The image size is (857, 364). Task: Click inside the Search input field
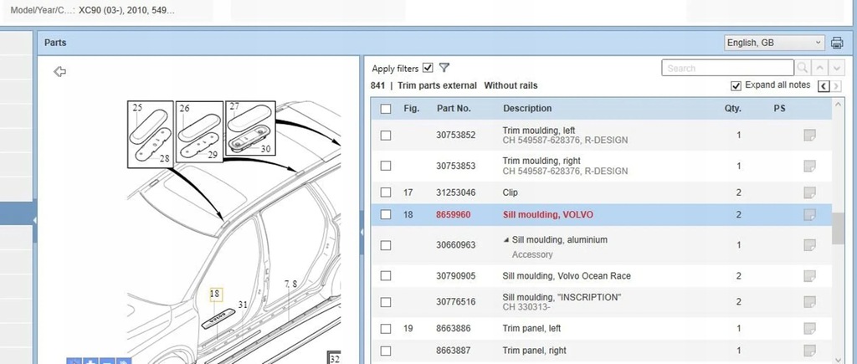click(727, 68)
